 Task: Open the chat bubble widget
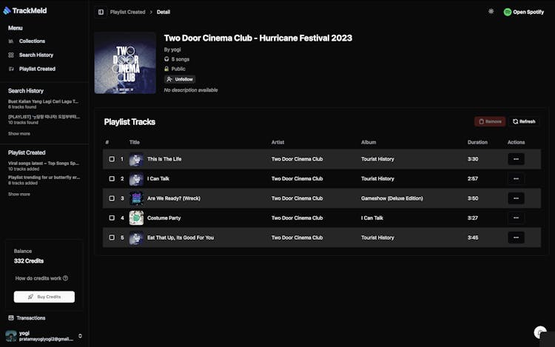tap(540, 332)
